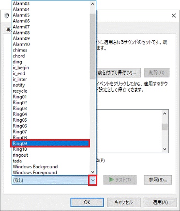
Task: Click the sound dialog title icon
Action: pos(6,16)
